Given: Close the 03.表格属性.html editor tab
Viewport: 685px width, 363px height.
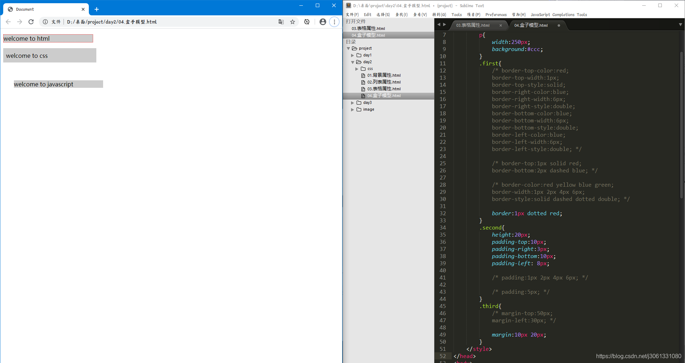Looking at the screenshot, I should point(501,25).
